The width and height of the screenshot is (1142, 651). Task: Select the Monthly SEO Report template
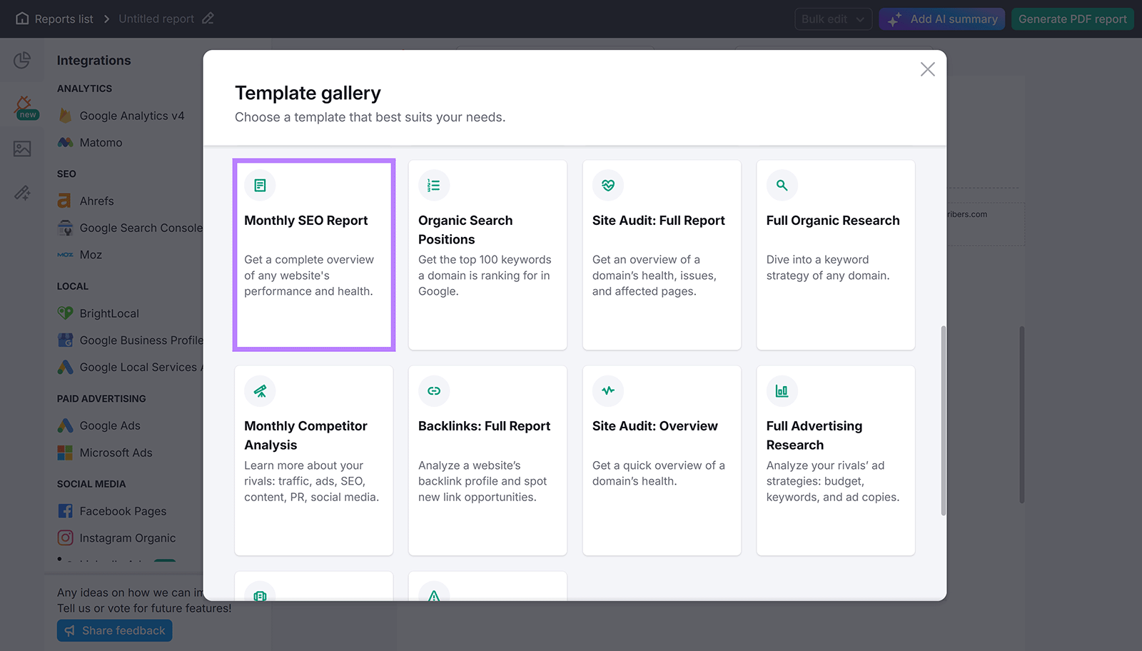[x=313, y=255]
